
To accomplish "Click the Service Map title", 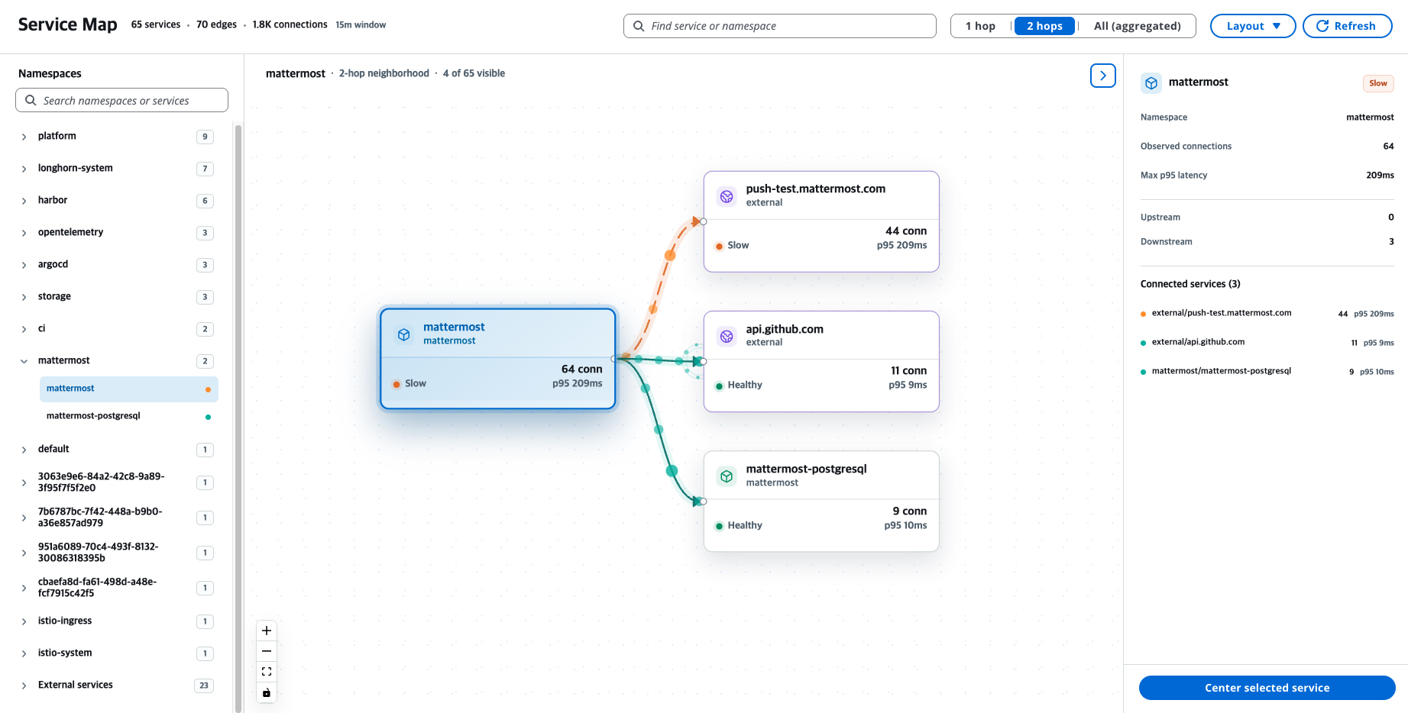I will pos(68,24).
